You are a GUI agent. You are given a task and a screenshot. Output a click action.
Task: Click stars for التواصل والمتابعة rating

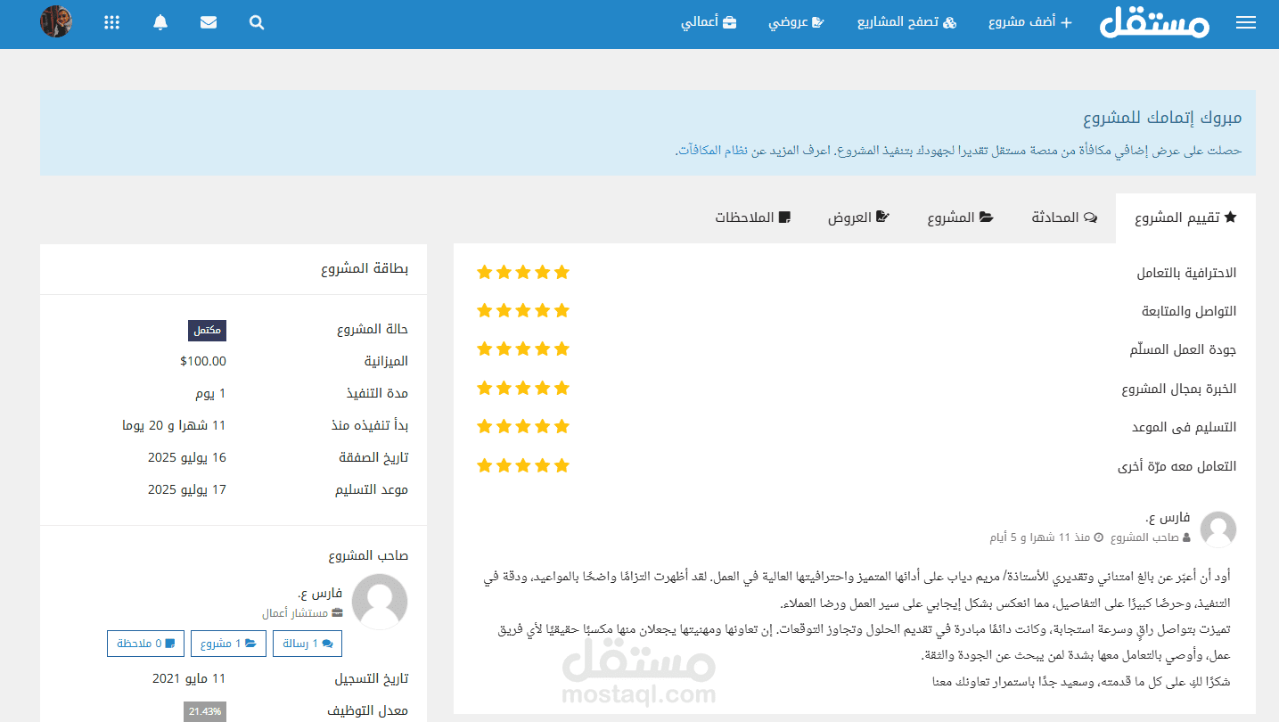[523, 310]
